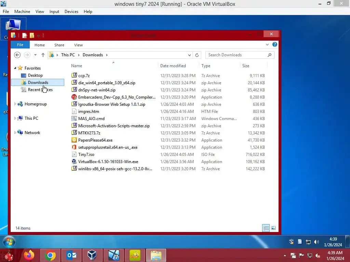Expand the ribbon chevron
Screen dimensions: 350x262
(x=267, y=45)
